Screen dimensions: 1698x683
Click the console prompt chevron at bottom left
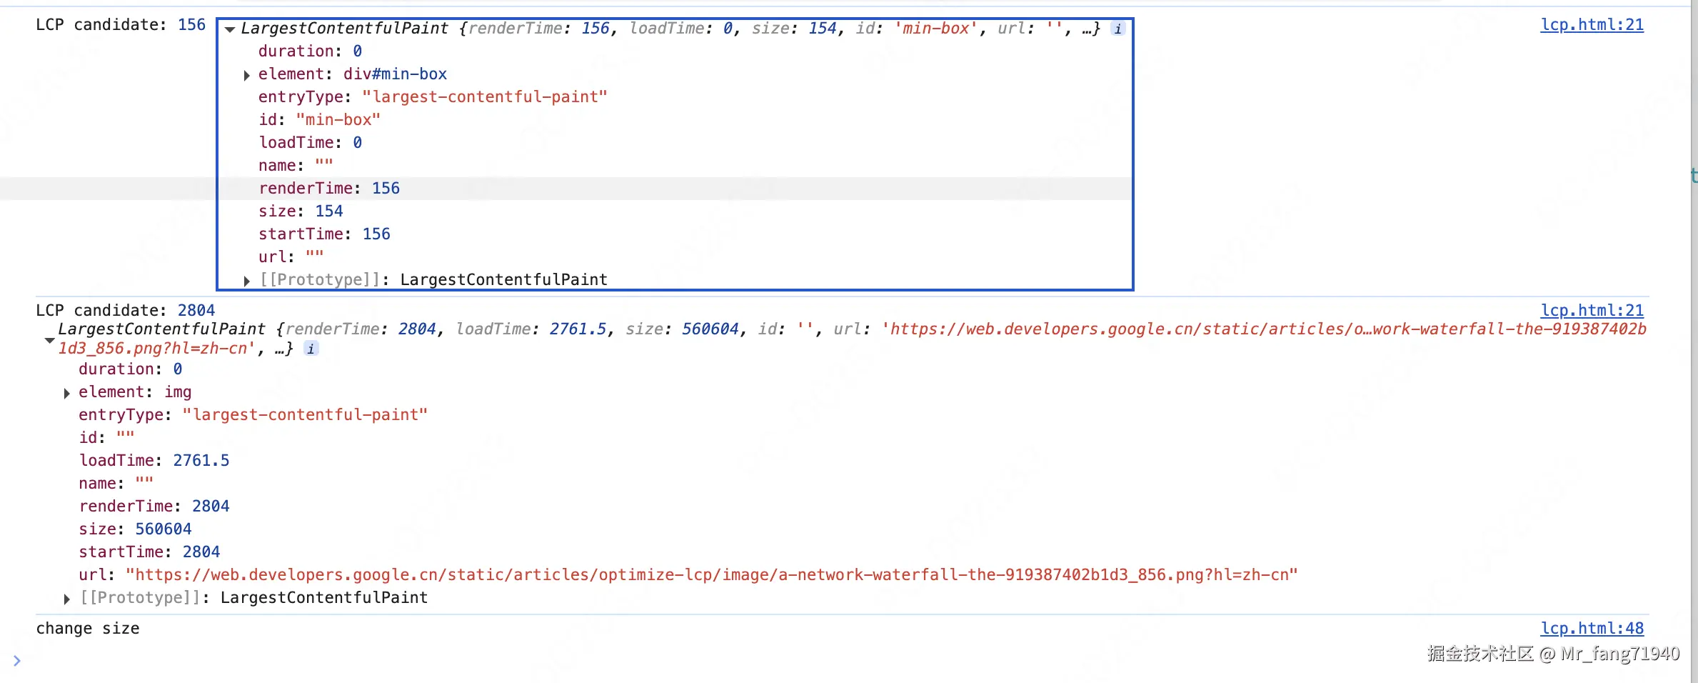pyautogui.click(x=16, y=661)
